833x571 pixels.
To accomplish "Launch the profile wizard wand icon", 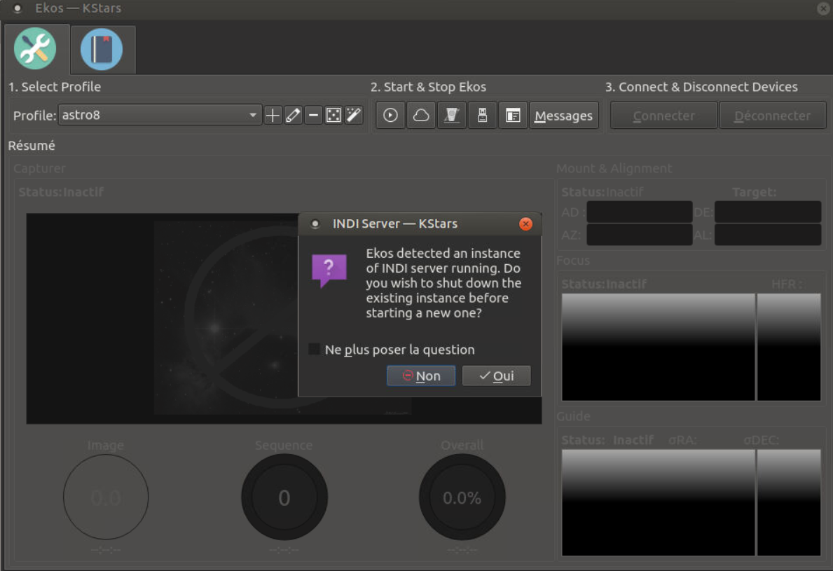I will 354,116.
